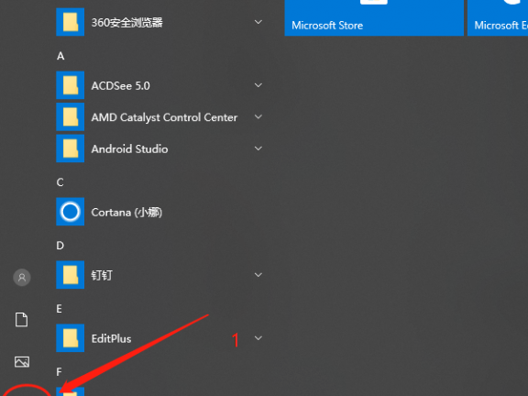Open Pictures icon in Start sidebar
The width and height of the screenshot is (528, 396).
(22, 362)
